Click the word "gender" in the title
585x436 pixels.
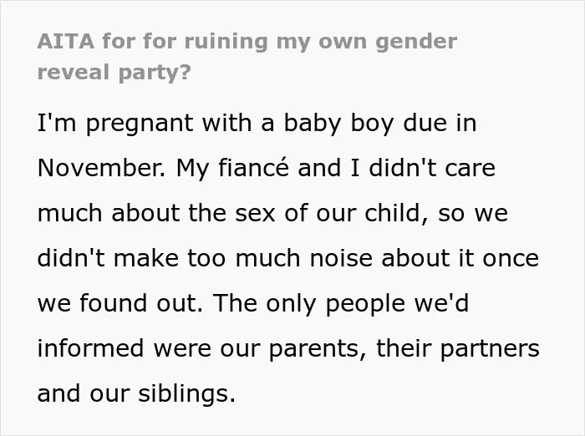click(x=416, y=42)
